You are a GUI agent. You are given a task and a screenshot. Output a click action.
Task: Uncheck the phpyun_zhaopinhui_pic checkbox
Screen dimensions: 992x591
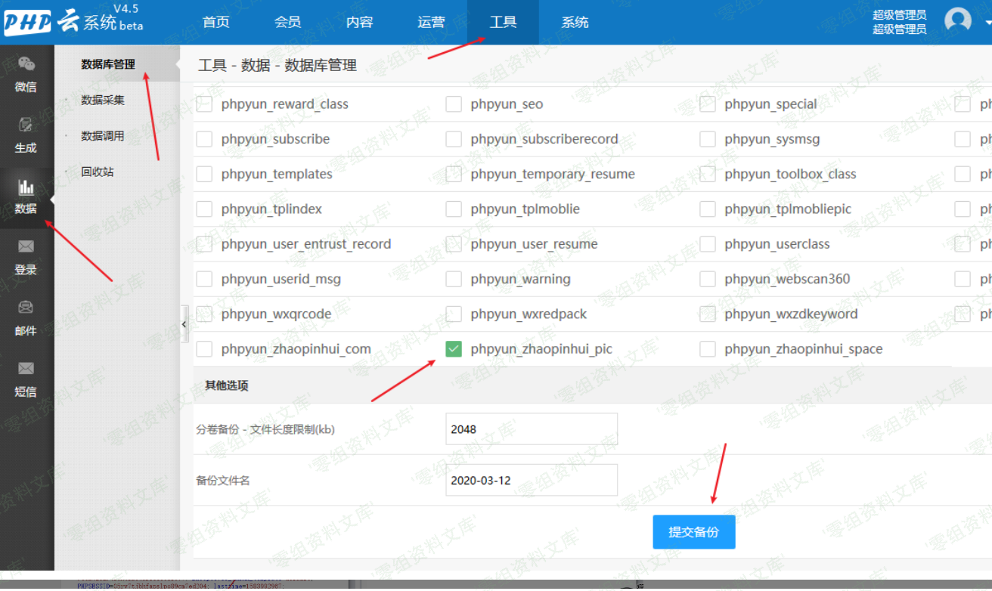[x=454, y=349]
